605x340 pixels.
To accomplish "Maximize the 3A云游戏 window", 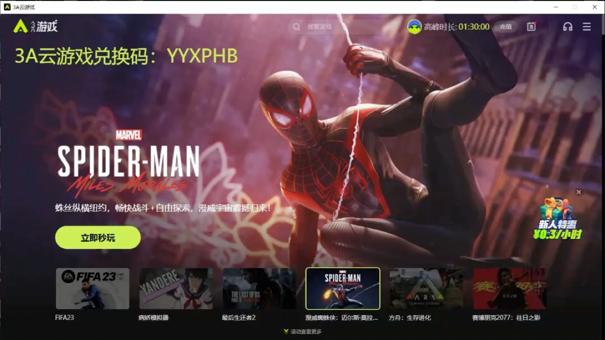I will click(x=575, y=7).
